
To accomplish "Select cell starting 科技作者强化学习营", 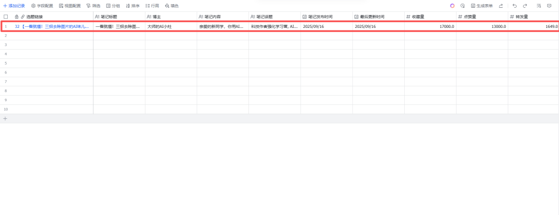I will pyautogui.click(x=275, y=26).
